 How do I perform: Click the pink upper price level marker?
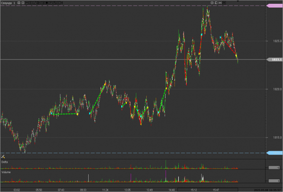[x=275, y=6]
